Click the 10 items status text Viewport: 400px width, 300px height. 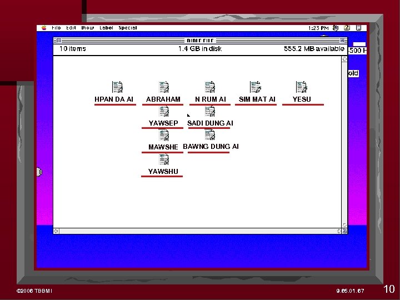pyautogui.click(x=73, y=49)
